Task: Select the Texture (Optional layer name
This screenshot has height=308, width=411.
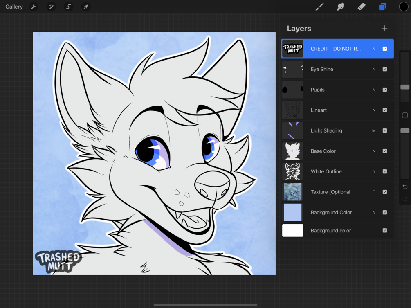Action: tap(330, 192)
